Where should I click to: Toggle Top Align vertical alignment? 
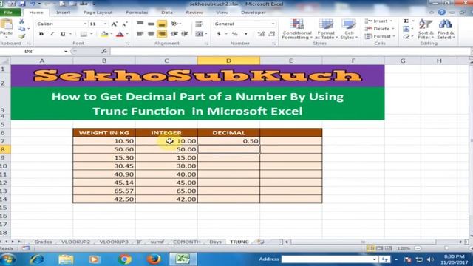click(140, 24)
